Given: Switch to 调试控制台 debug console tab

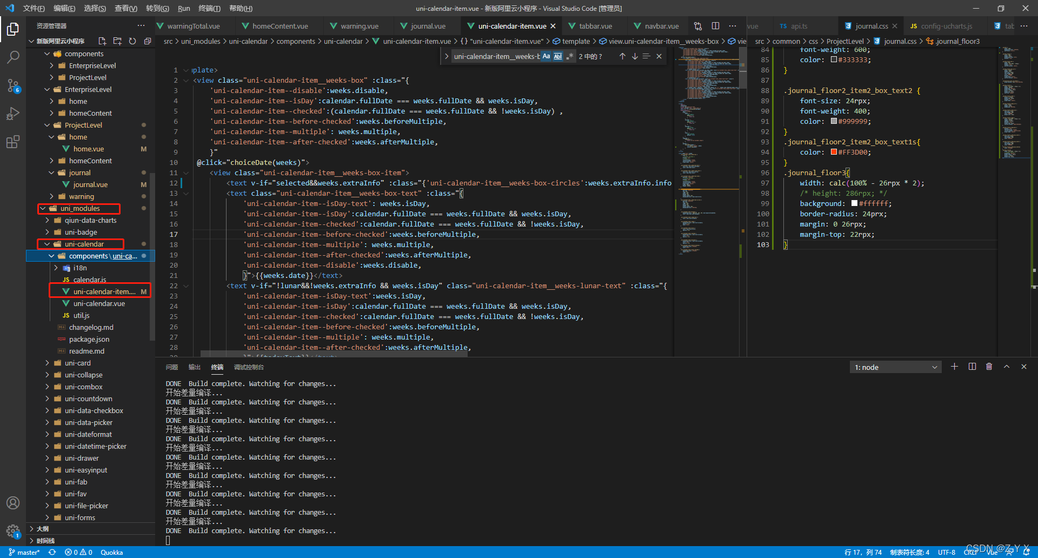Looking at the screenshot, I should coord(249,367).
